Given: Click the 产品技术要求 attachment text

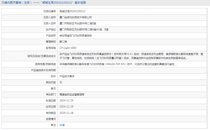Looking at the screenshot, I should (x=67, y=76).
